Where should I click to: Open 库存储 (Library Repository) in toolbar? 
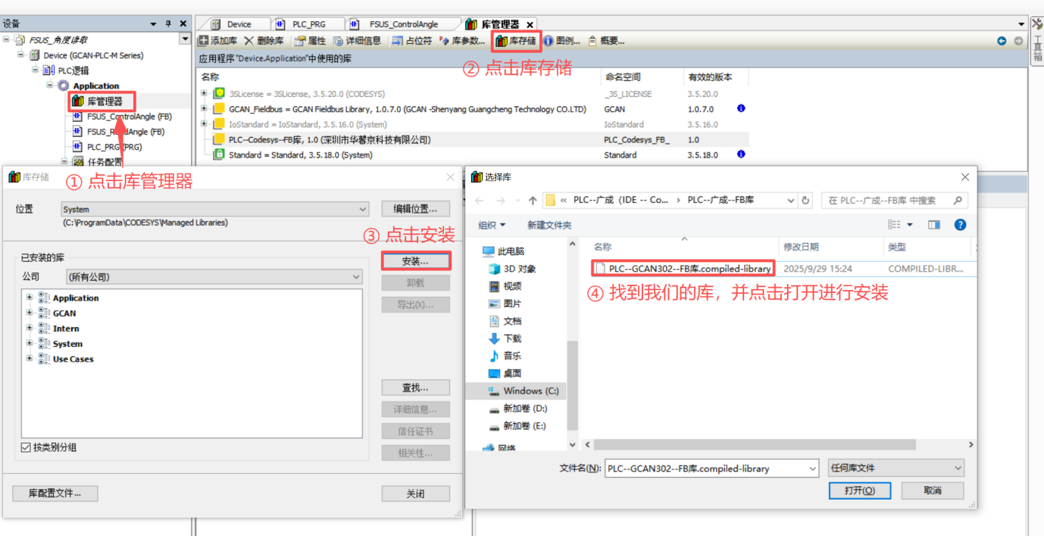516,41
